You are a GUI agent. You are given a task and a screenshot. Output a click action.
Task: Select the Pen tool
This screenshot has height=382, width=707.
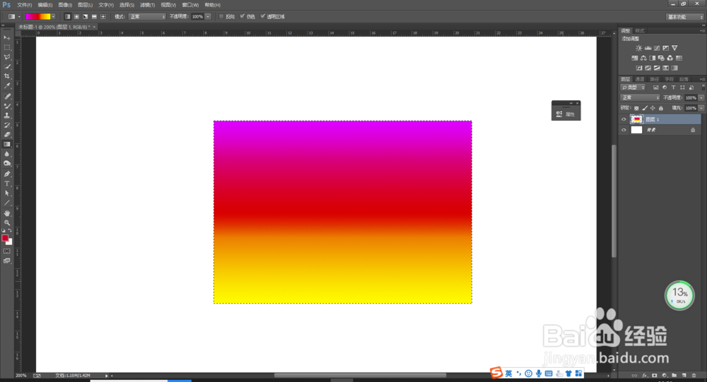click(x=7, y=174)
